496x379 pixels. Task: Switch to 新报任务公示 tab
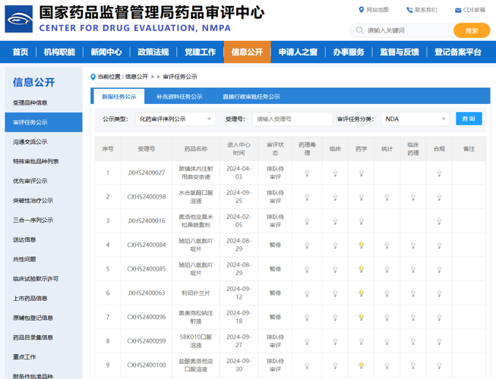coord(119,96)
